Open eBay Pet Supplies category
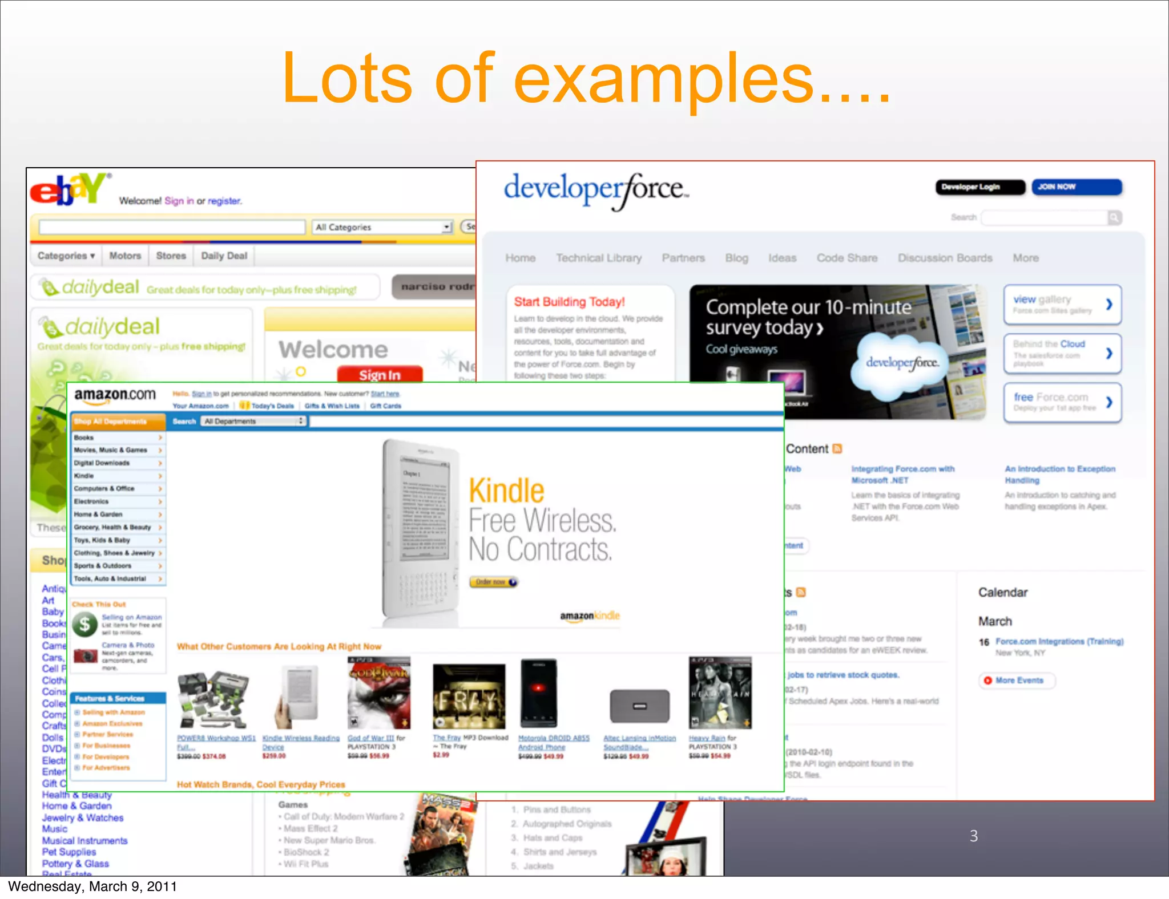 tap(68, 852)
